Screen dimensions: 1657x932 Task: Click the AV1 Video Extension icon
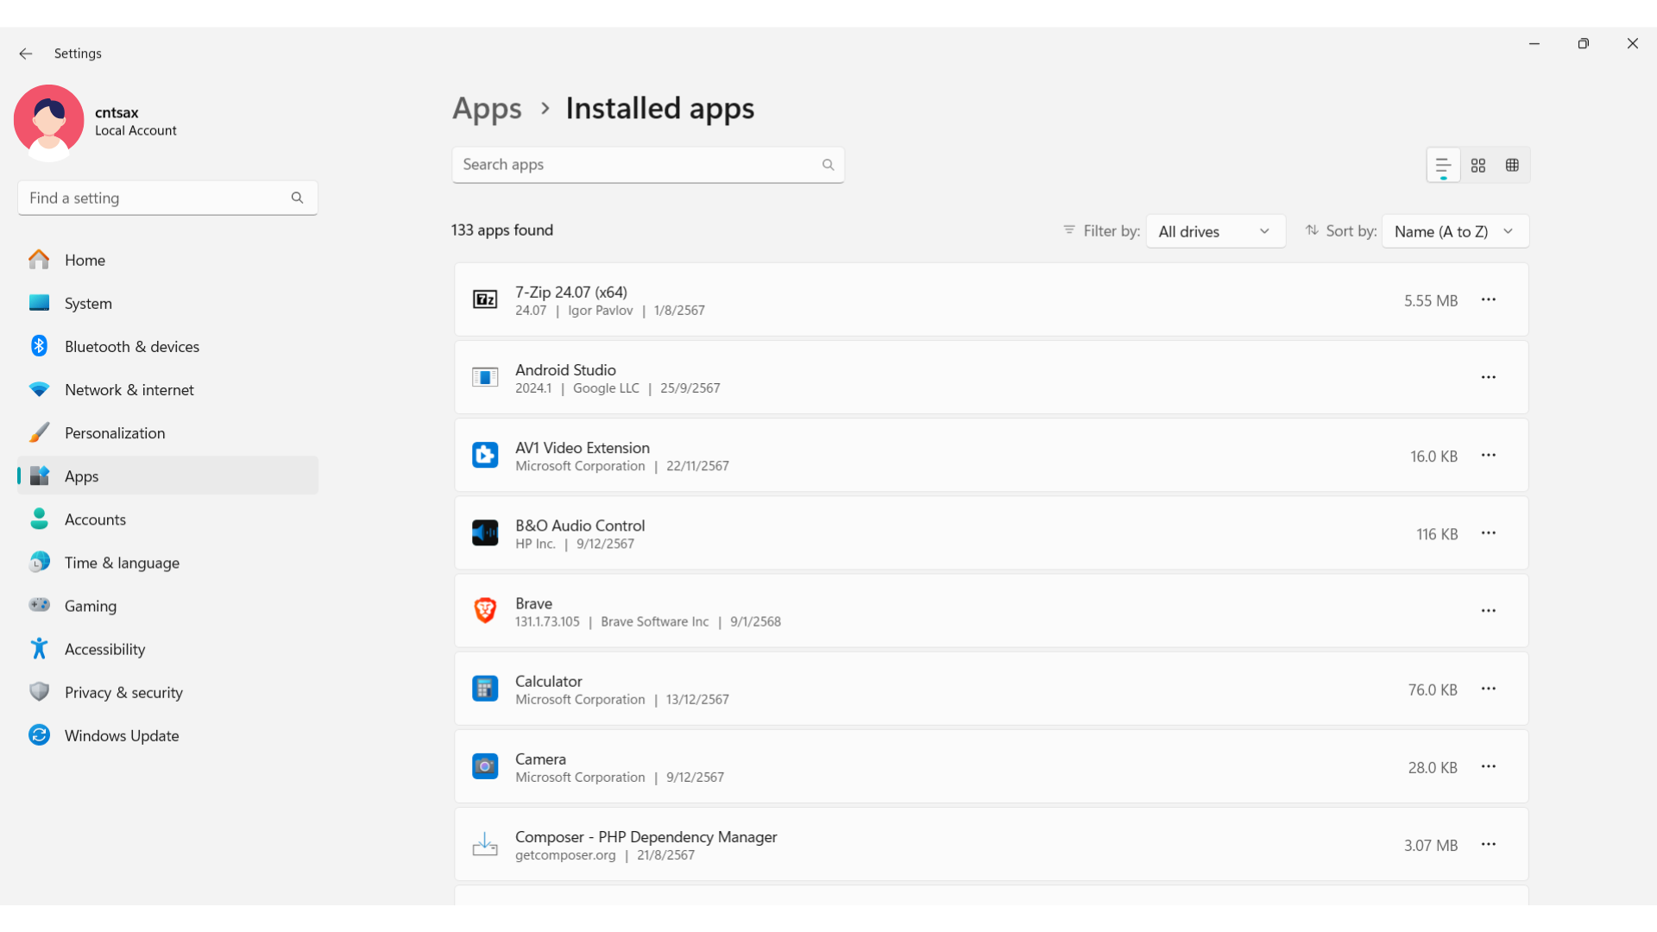[485, 455]
